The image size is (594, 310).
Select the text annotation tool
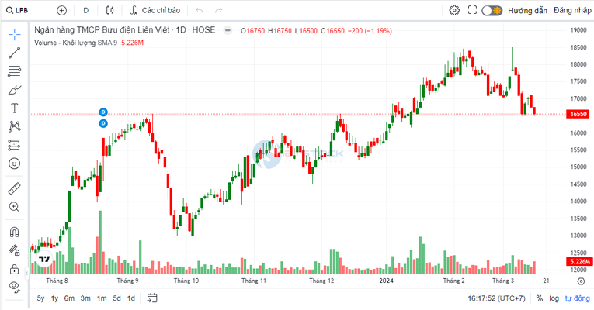(x=14, y=108)
